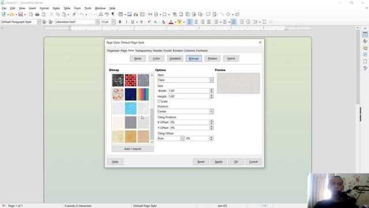Click the New document icon
The width and height of the screenshot is (369, 208).
tap(4, 14)
